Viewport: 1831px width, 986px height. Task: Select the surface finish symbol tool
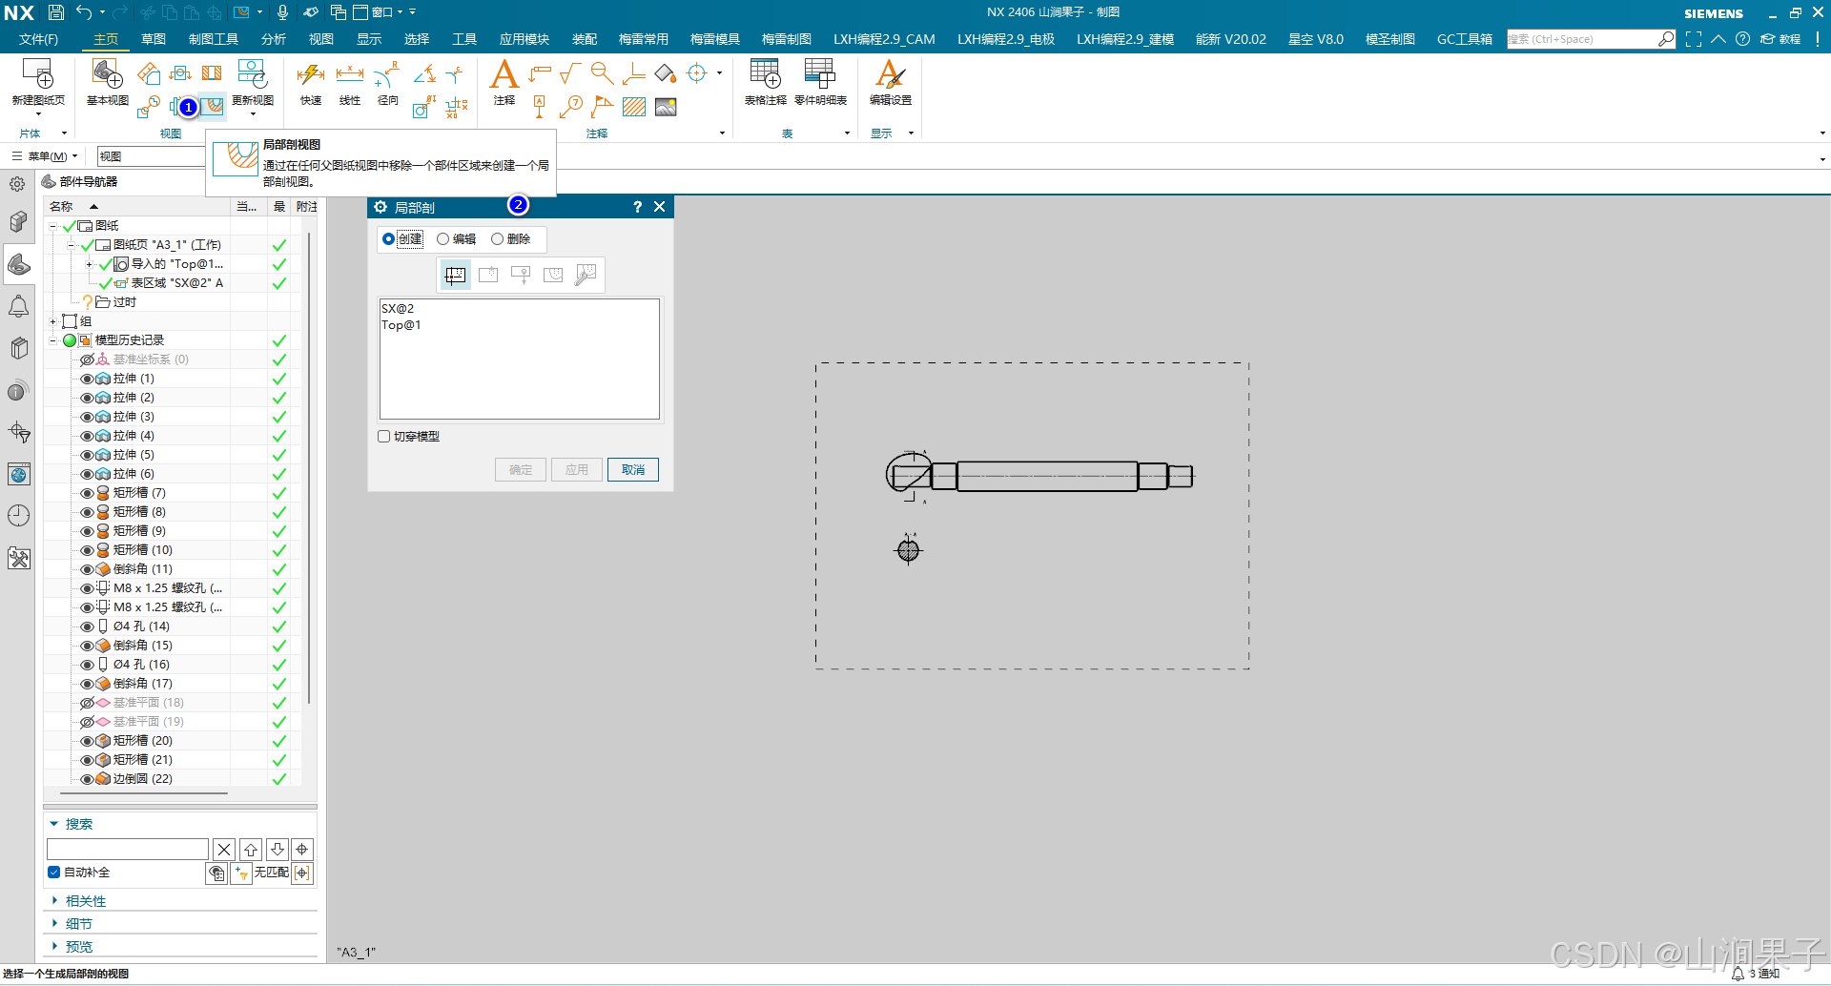tap(570, 73)
